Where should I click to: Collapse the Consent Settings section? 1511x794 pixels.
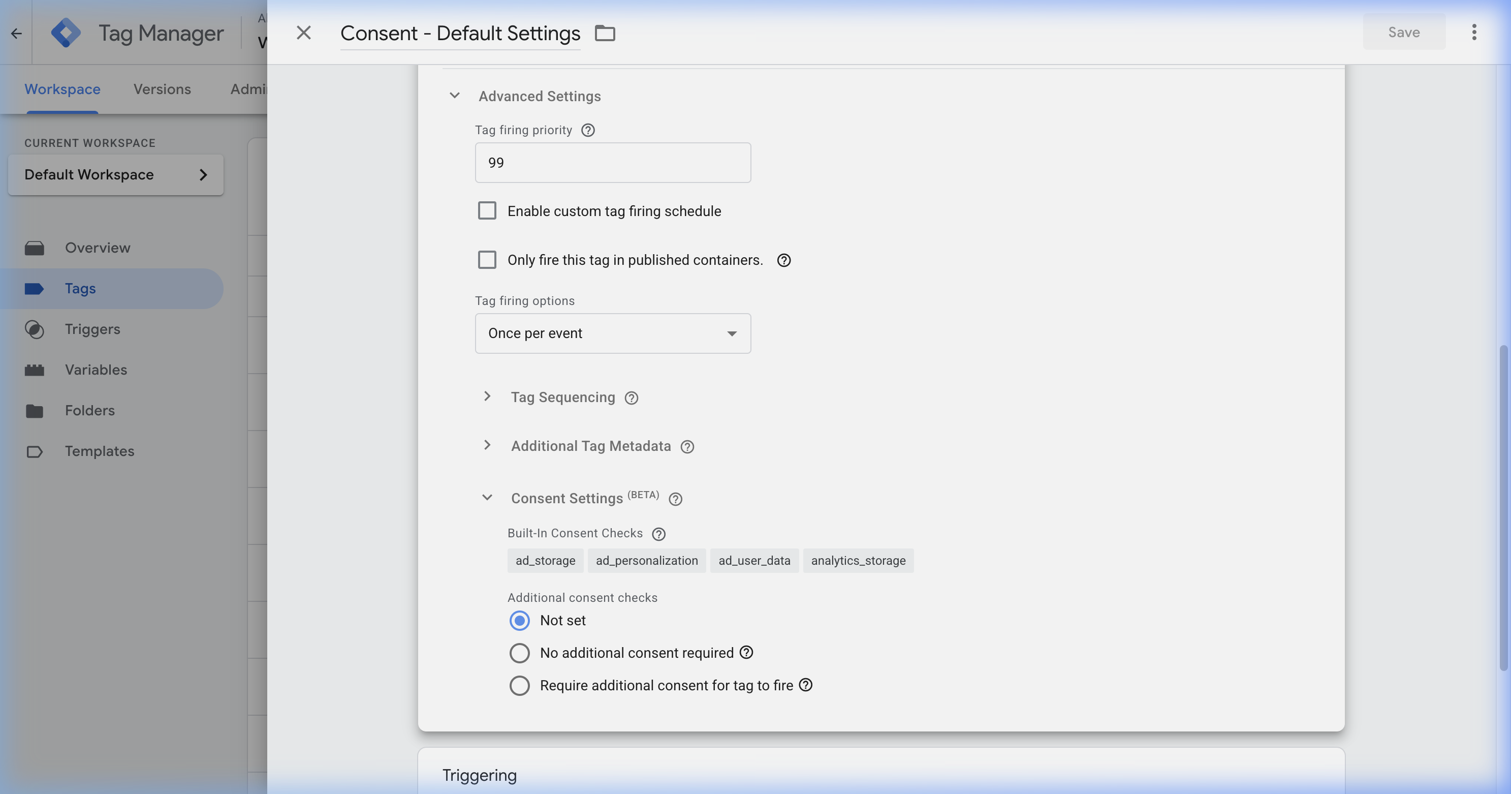point(487,498)
